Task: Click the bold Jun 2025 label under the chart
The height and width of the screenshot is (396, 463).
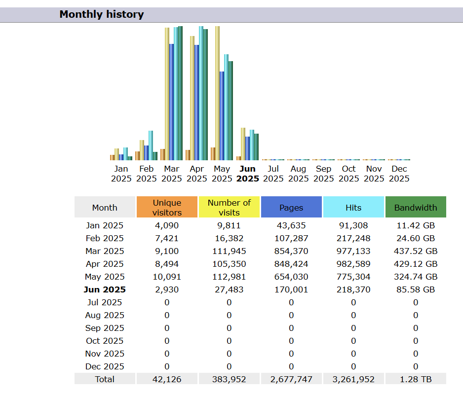Action: (247, 174)
